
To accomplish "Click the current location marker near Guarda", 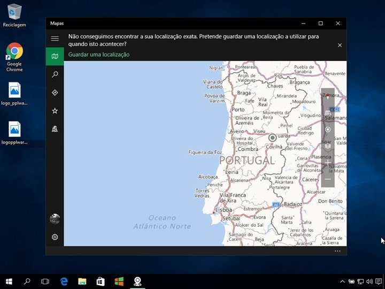I will [272, 138].
